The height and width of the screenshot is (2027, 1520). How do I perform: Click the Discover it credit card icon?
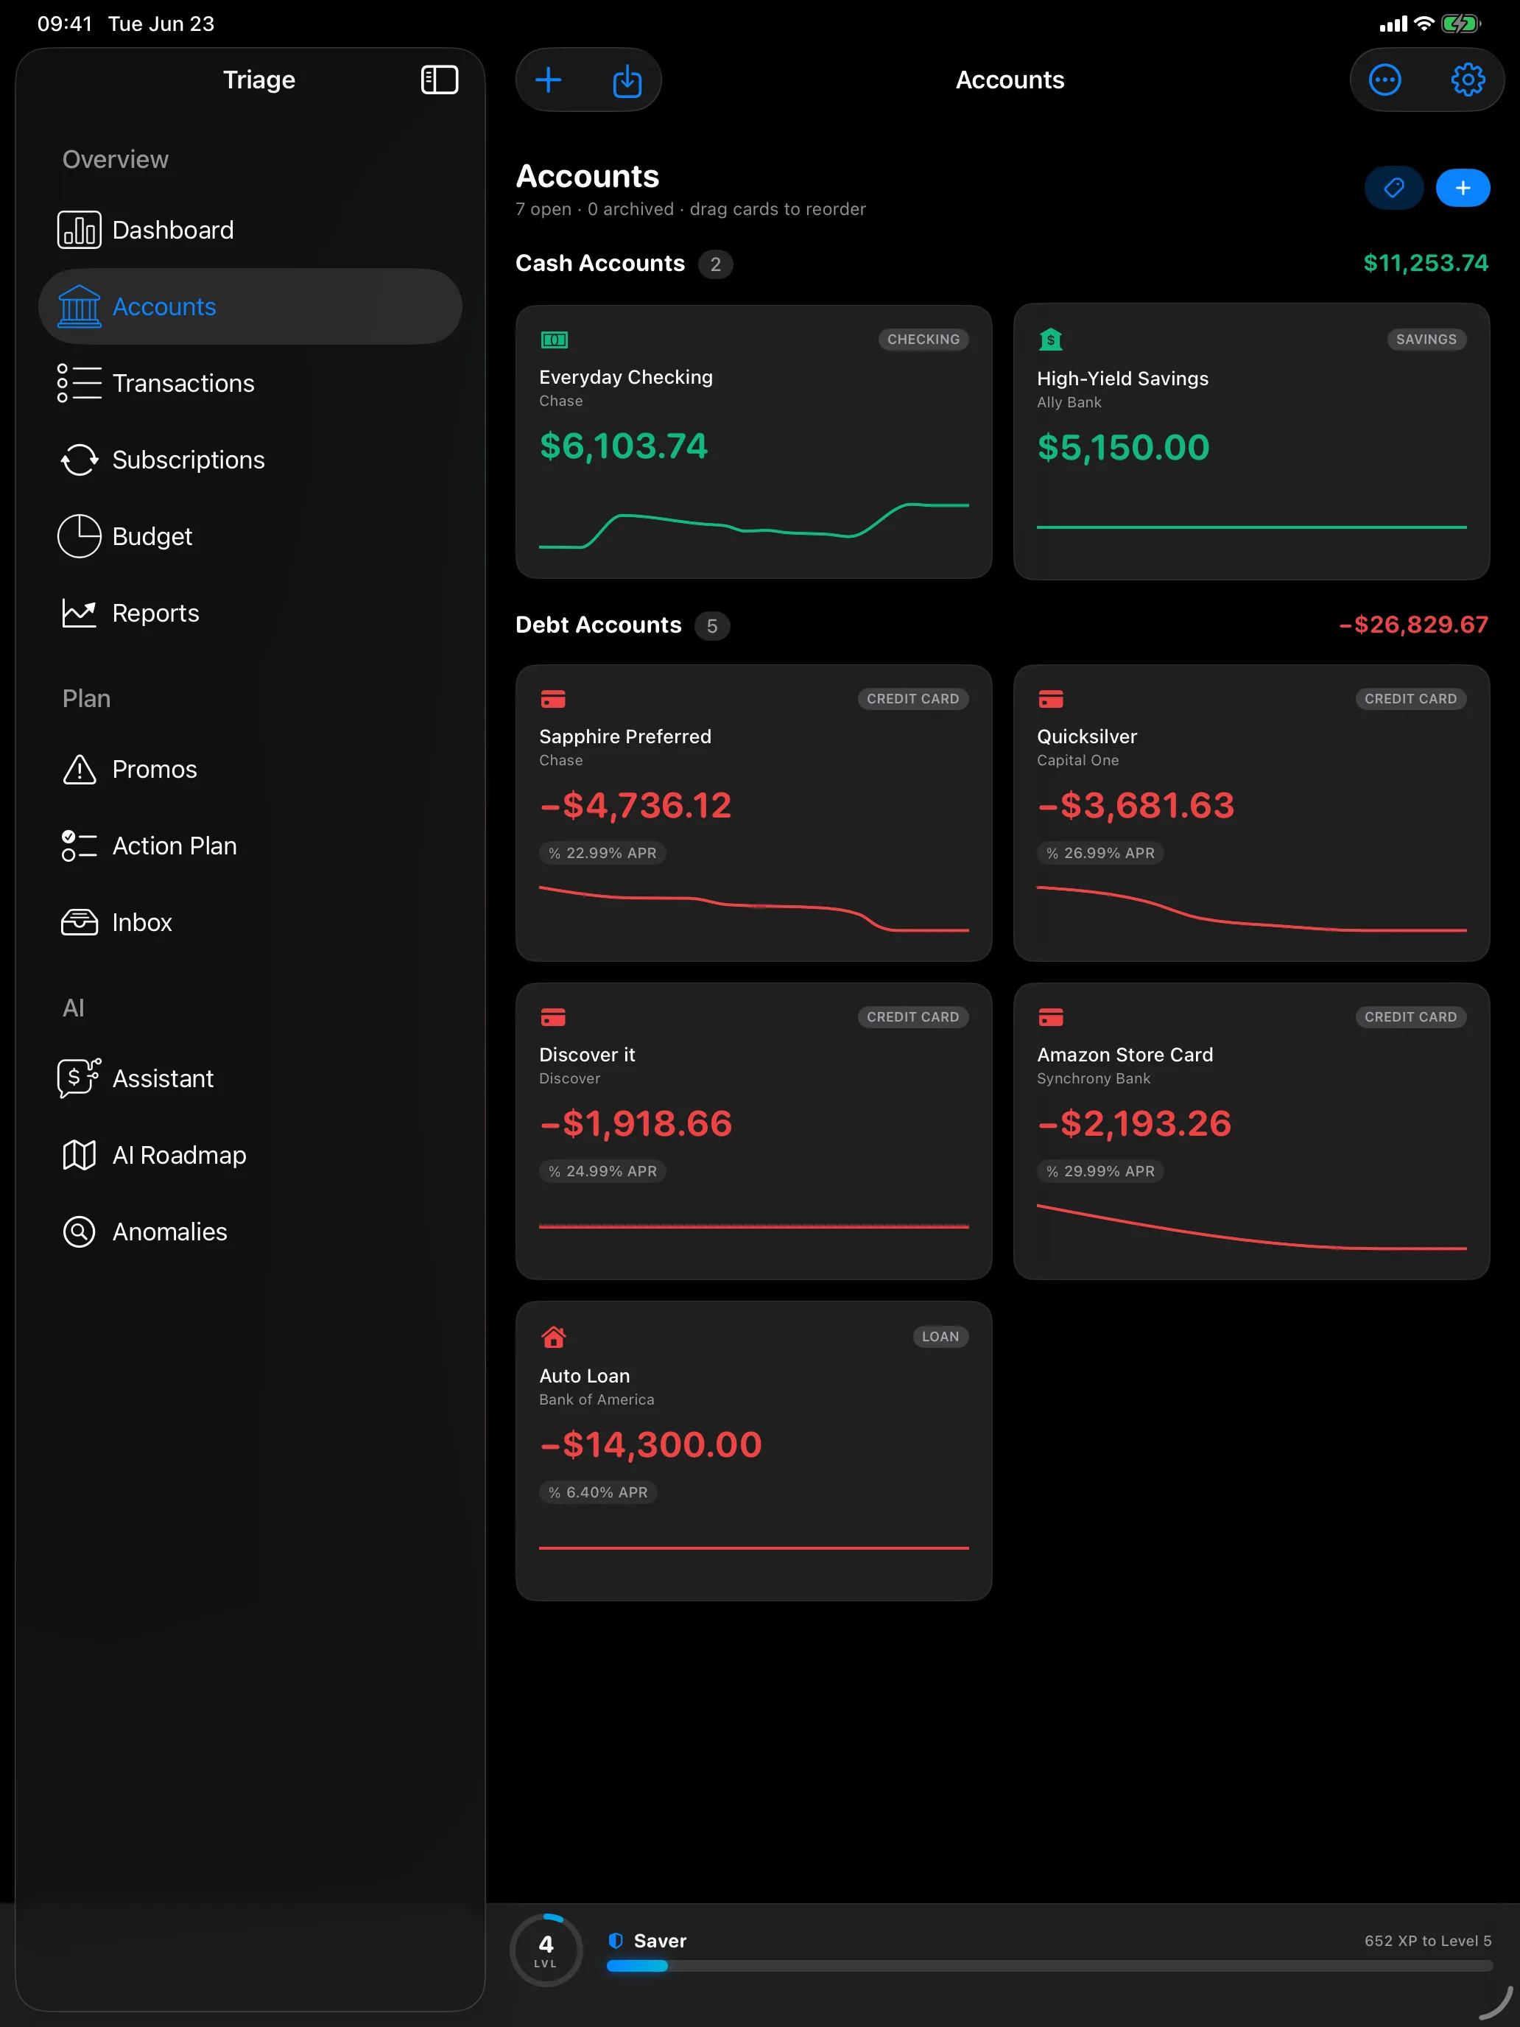[x=553, y=1017]
